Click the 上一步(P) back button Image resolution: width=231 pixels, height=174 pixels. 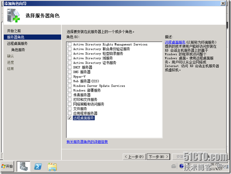click(134, 157)
